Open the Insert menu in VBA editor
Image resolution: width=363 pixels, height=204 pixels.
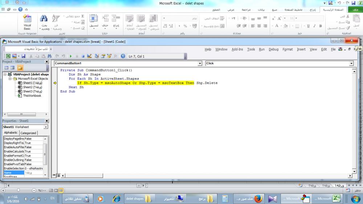pyautogui.click(x=301, y=49)
